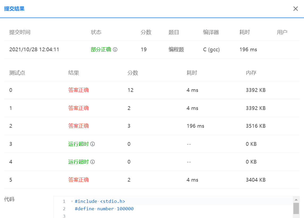Click the fold triangle next to #include

coord(72,201)
